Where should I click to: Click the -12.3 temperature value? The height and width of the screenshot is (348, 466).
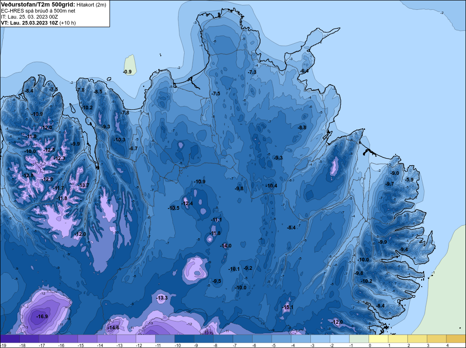[x=59, y=159]
